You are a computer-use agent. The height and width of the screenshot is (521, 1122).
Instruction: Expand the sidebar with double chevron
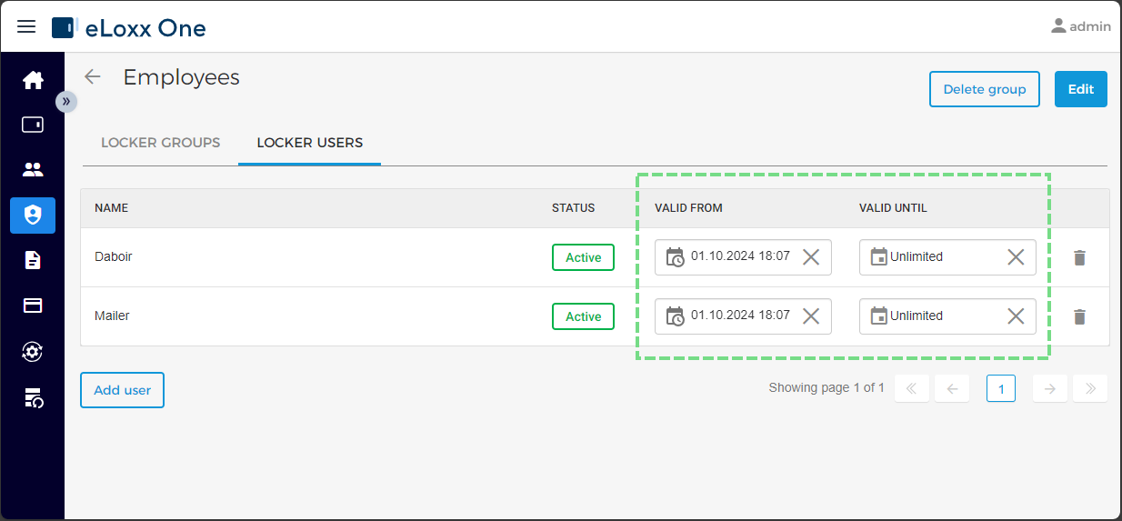pos(65,101)
